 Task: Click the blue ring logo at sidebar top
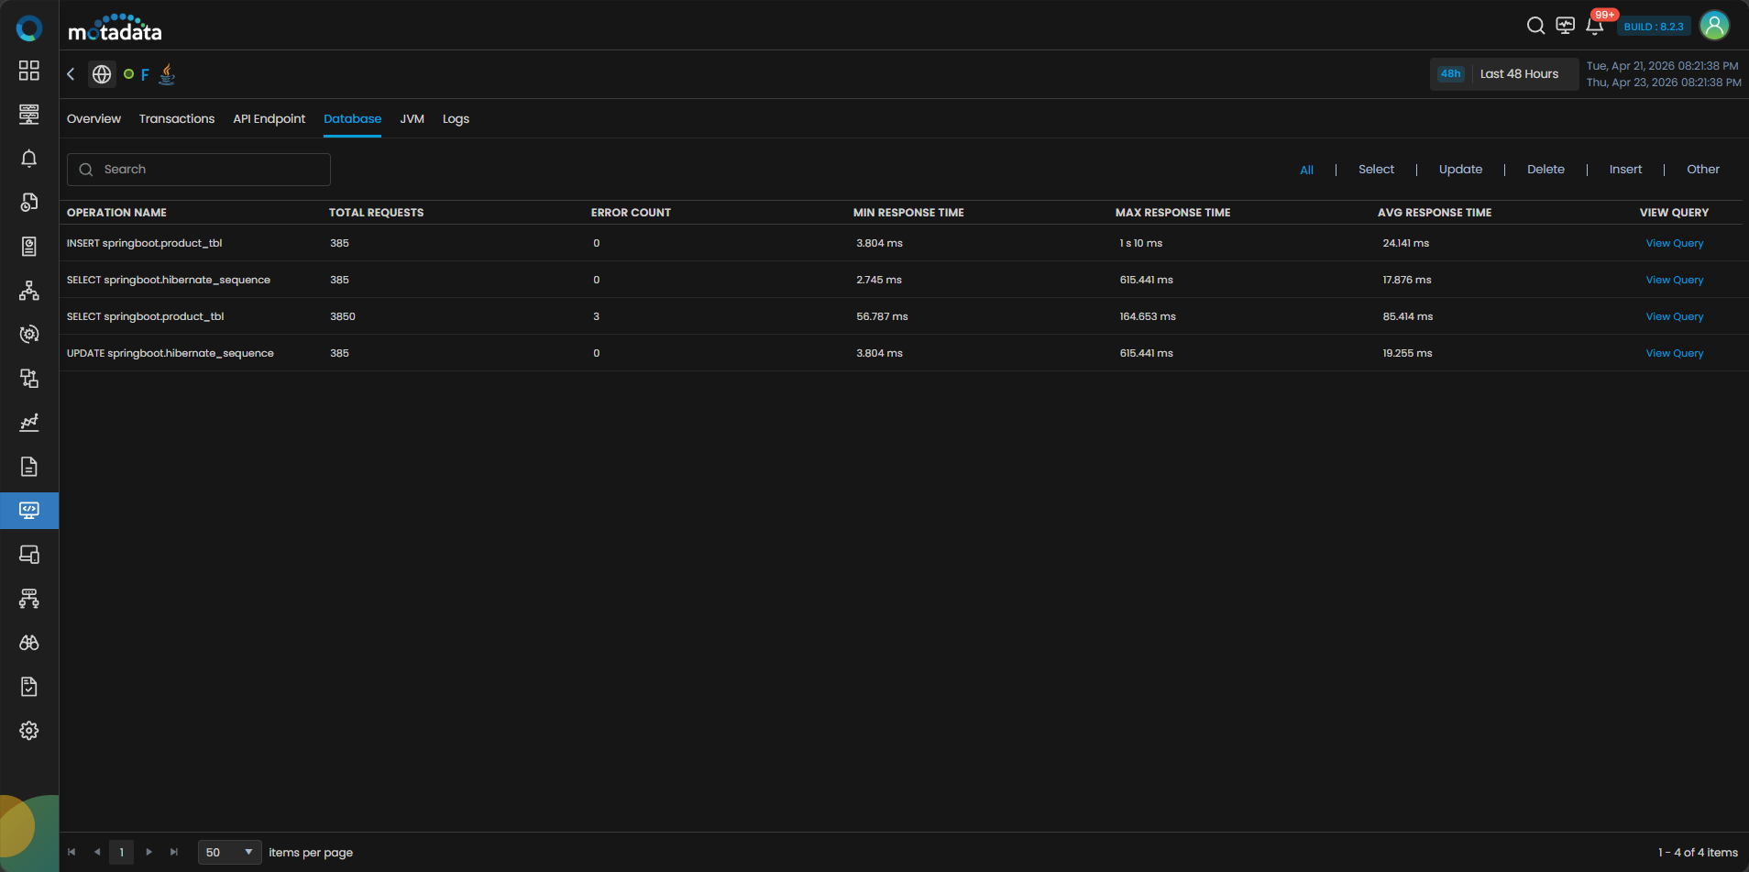click(29, 28)
